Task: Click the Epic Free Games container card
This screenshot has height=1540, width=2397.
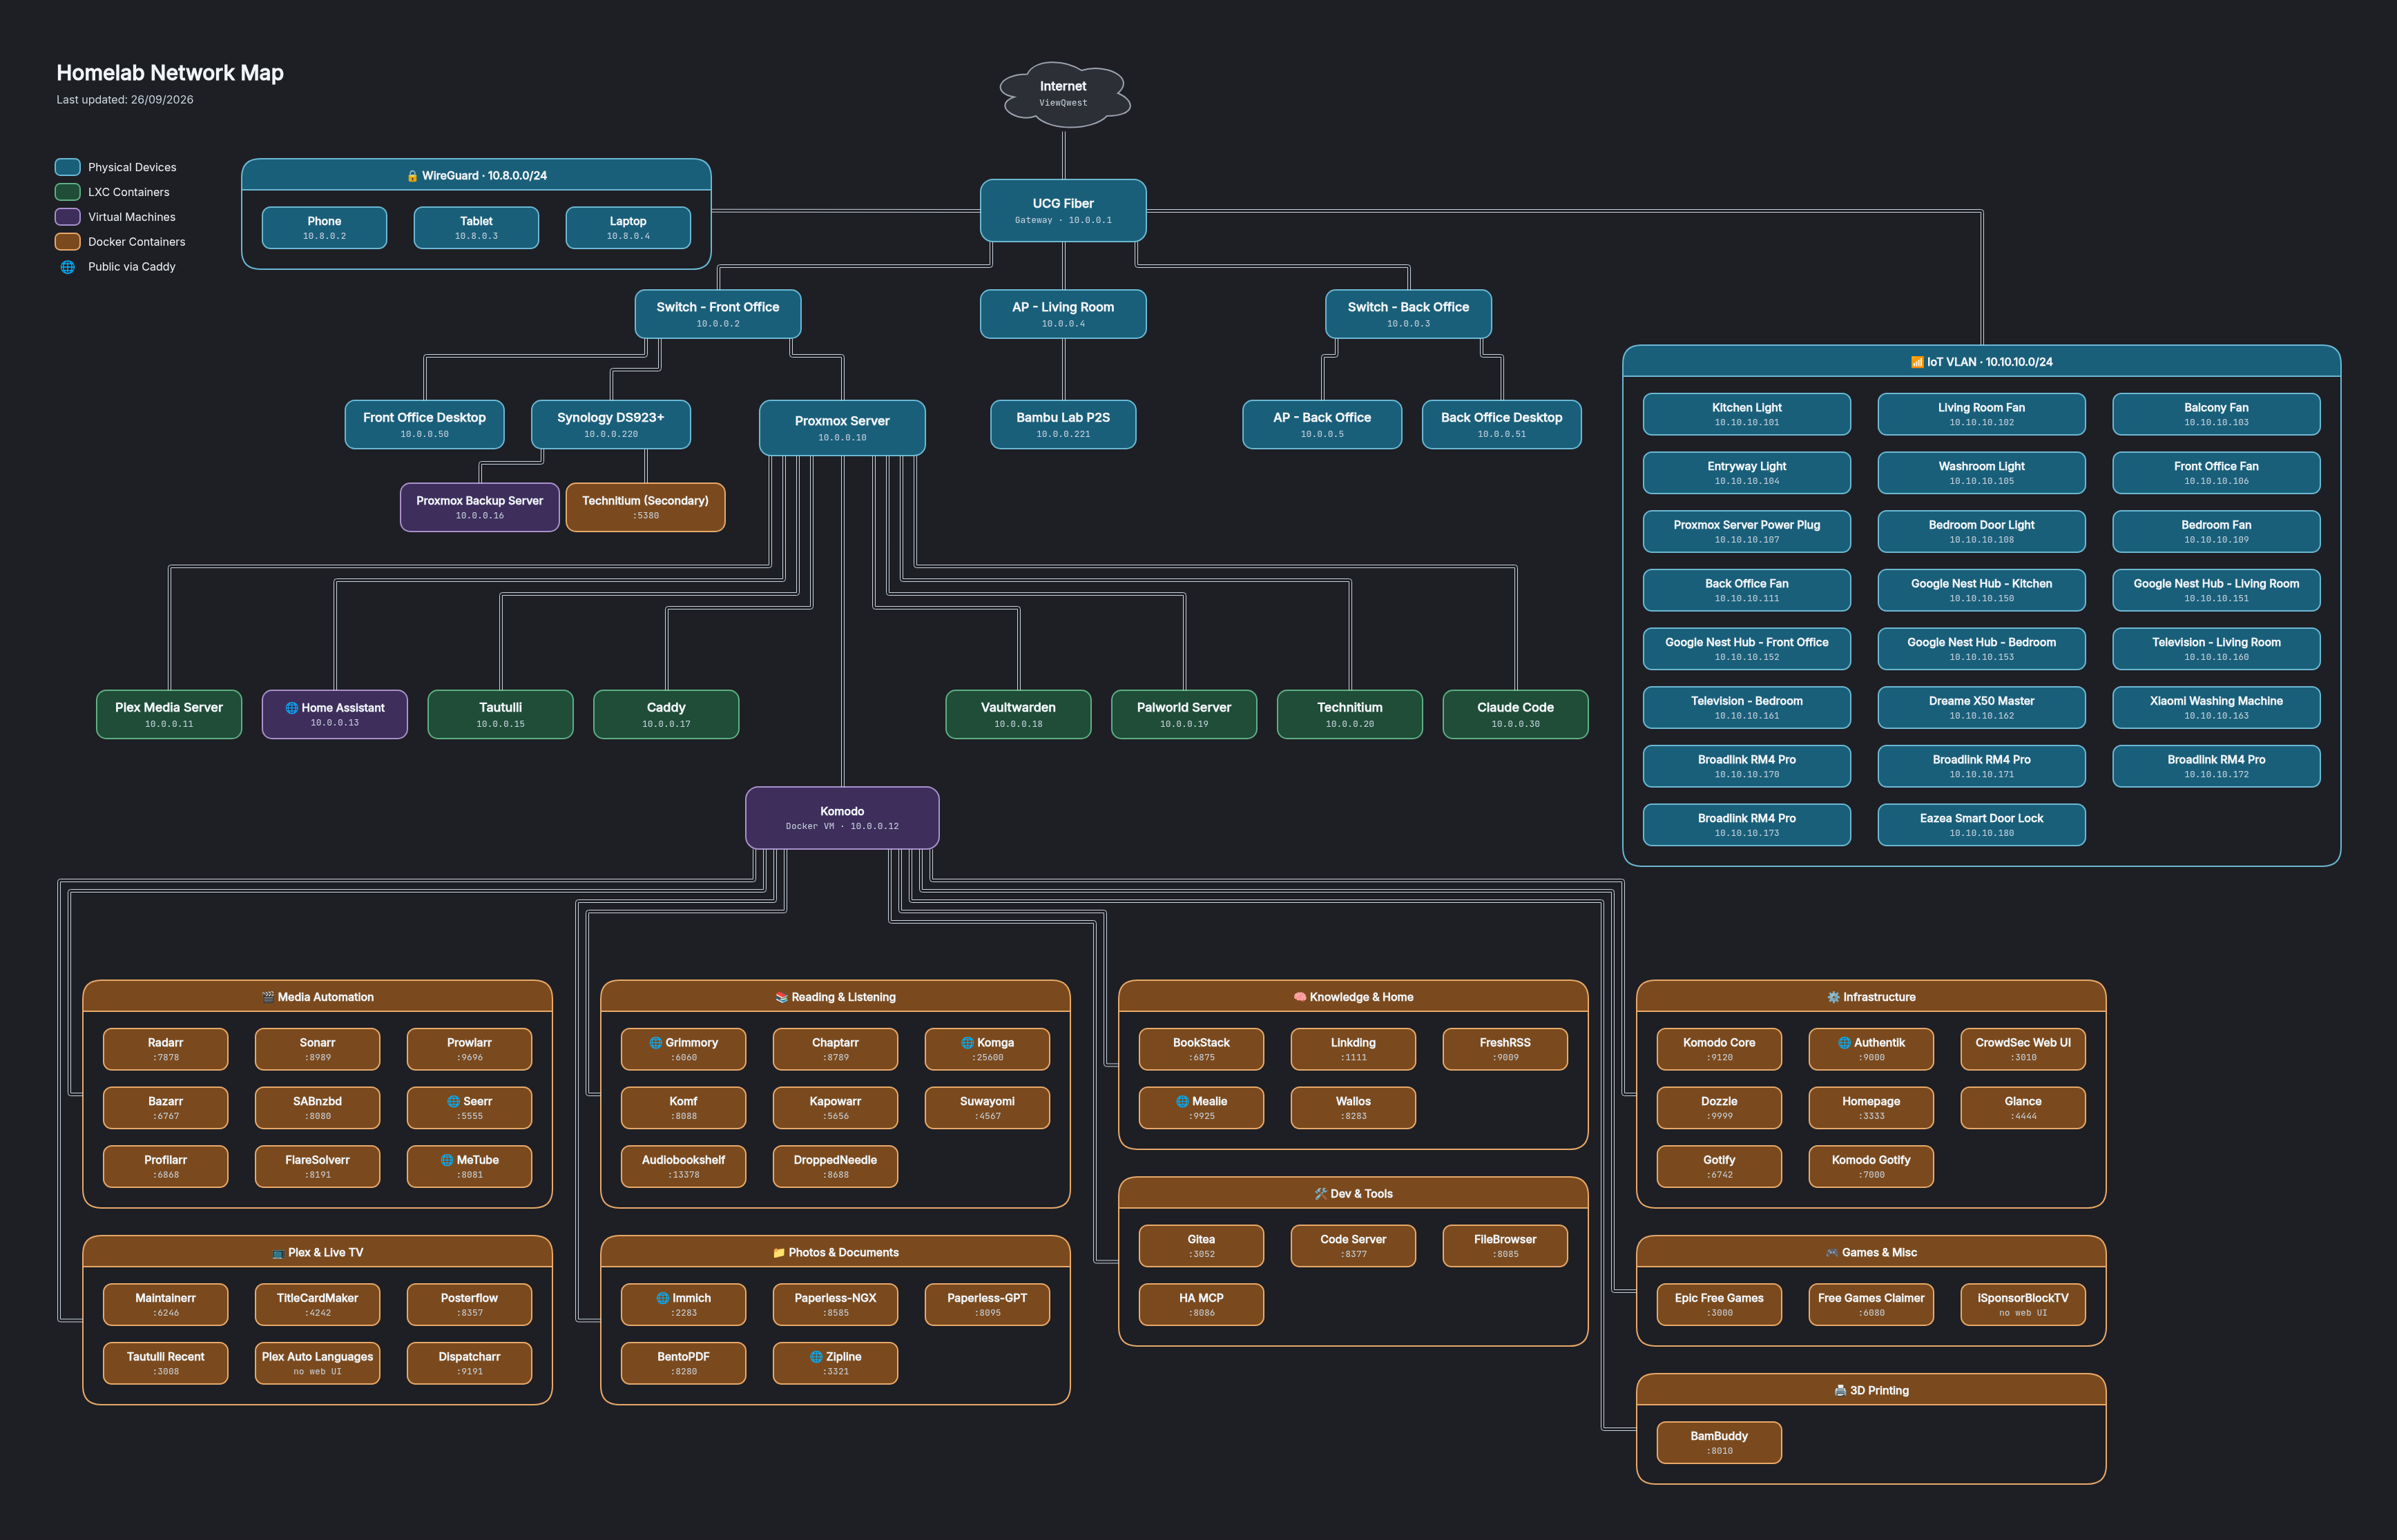Action: tap(1720, 1305)
